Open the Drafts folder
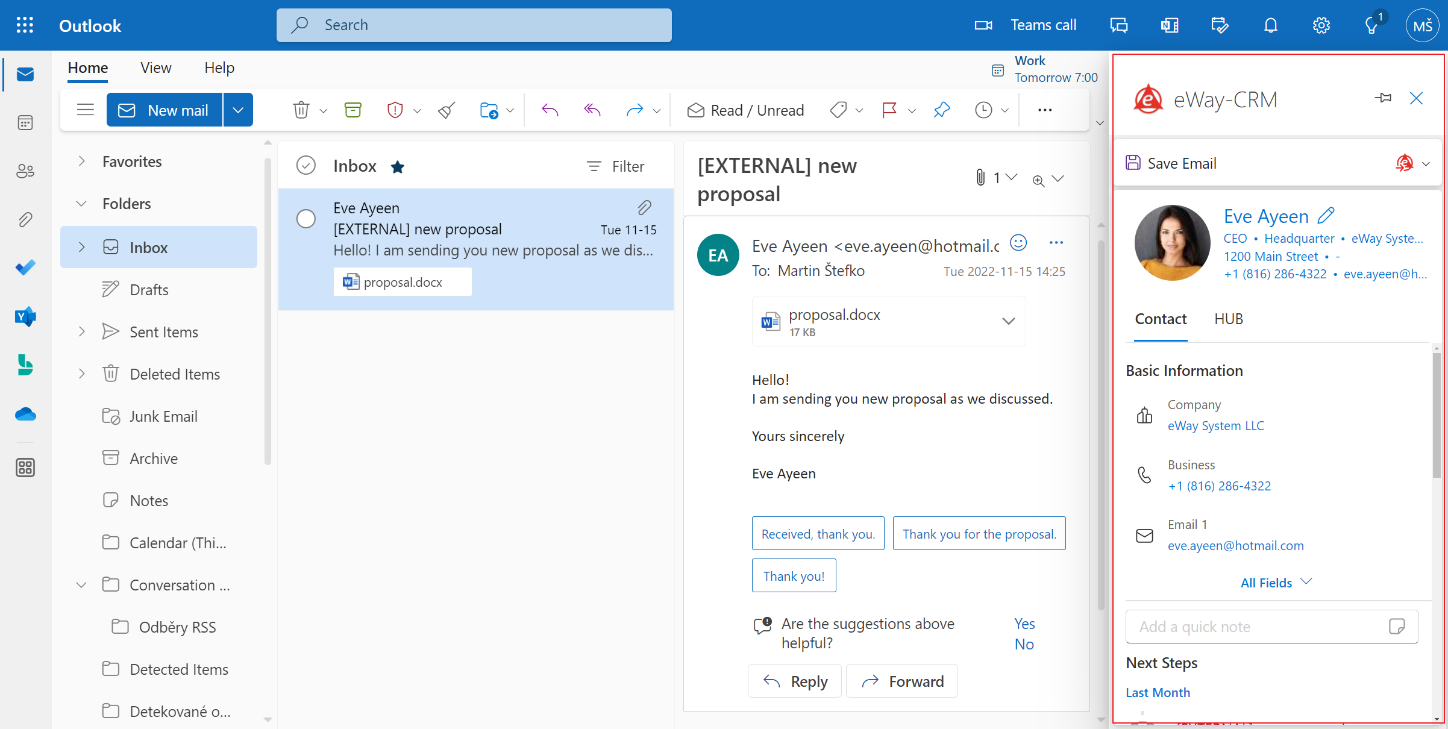 pos(149,290)
